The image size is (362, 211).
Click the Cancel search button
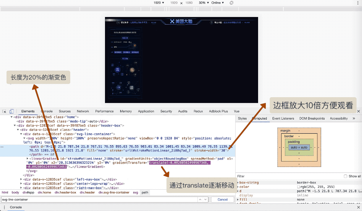pos(223,199)
